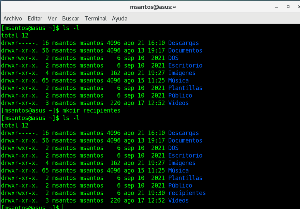Click Descargas in the first listing
This screenshot has height=209, width=300.
pyautogui.click(x=183, y=43)
